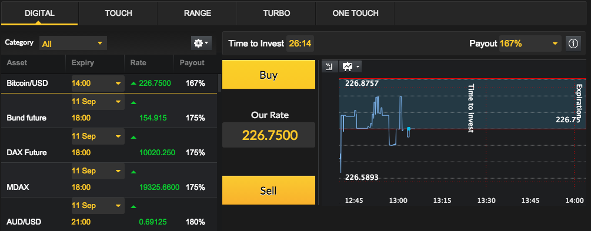Open the ONE TOUCH tab

coord(355,13)
